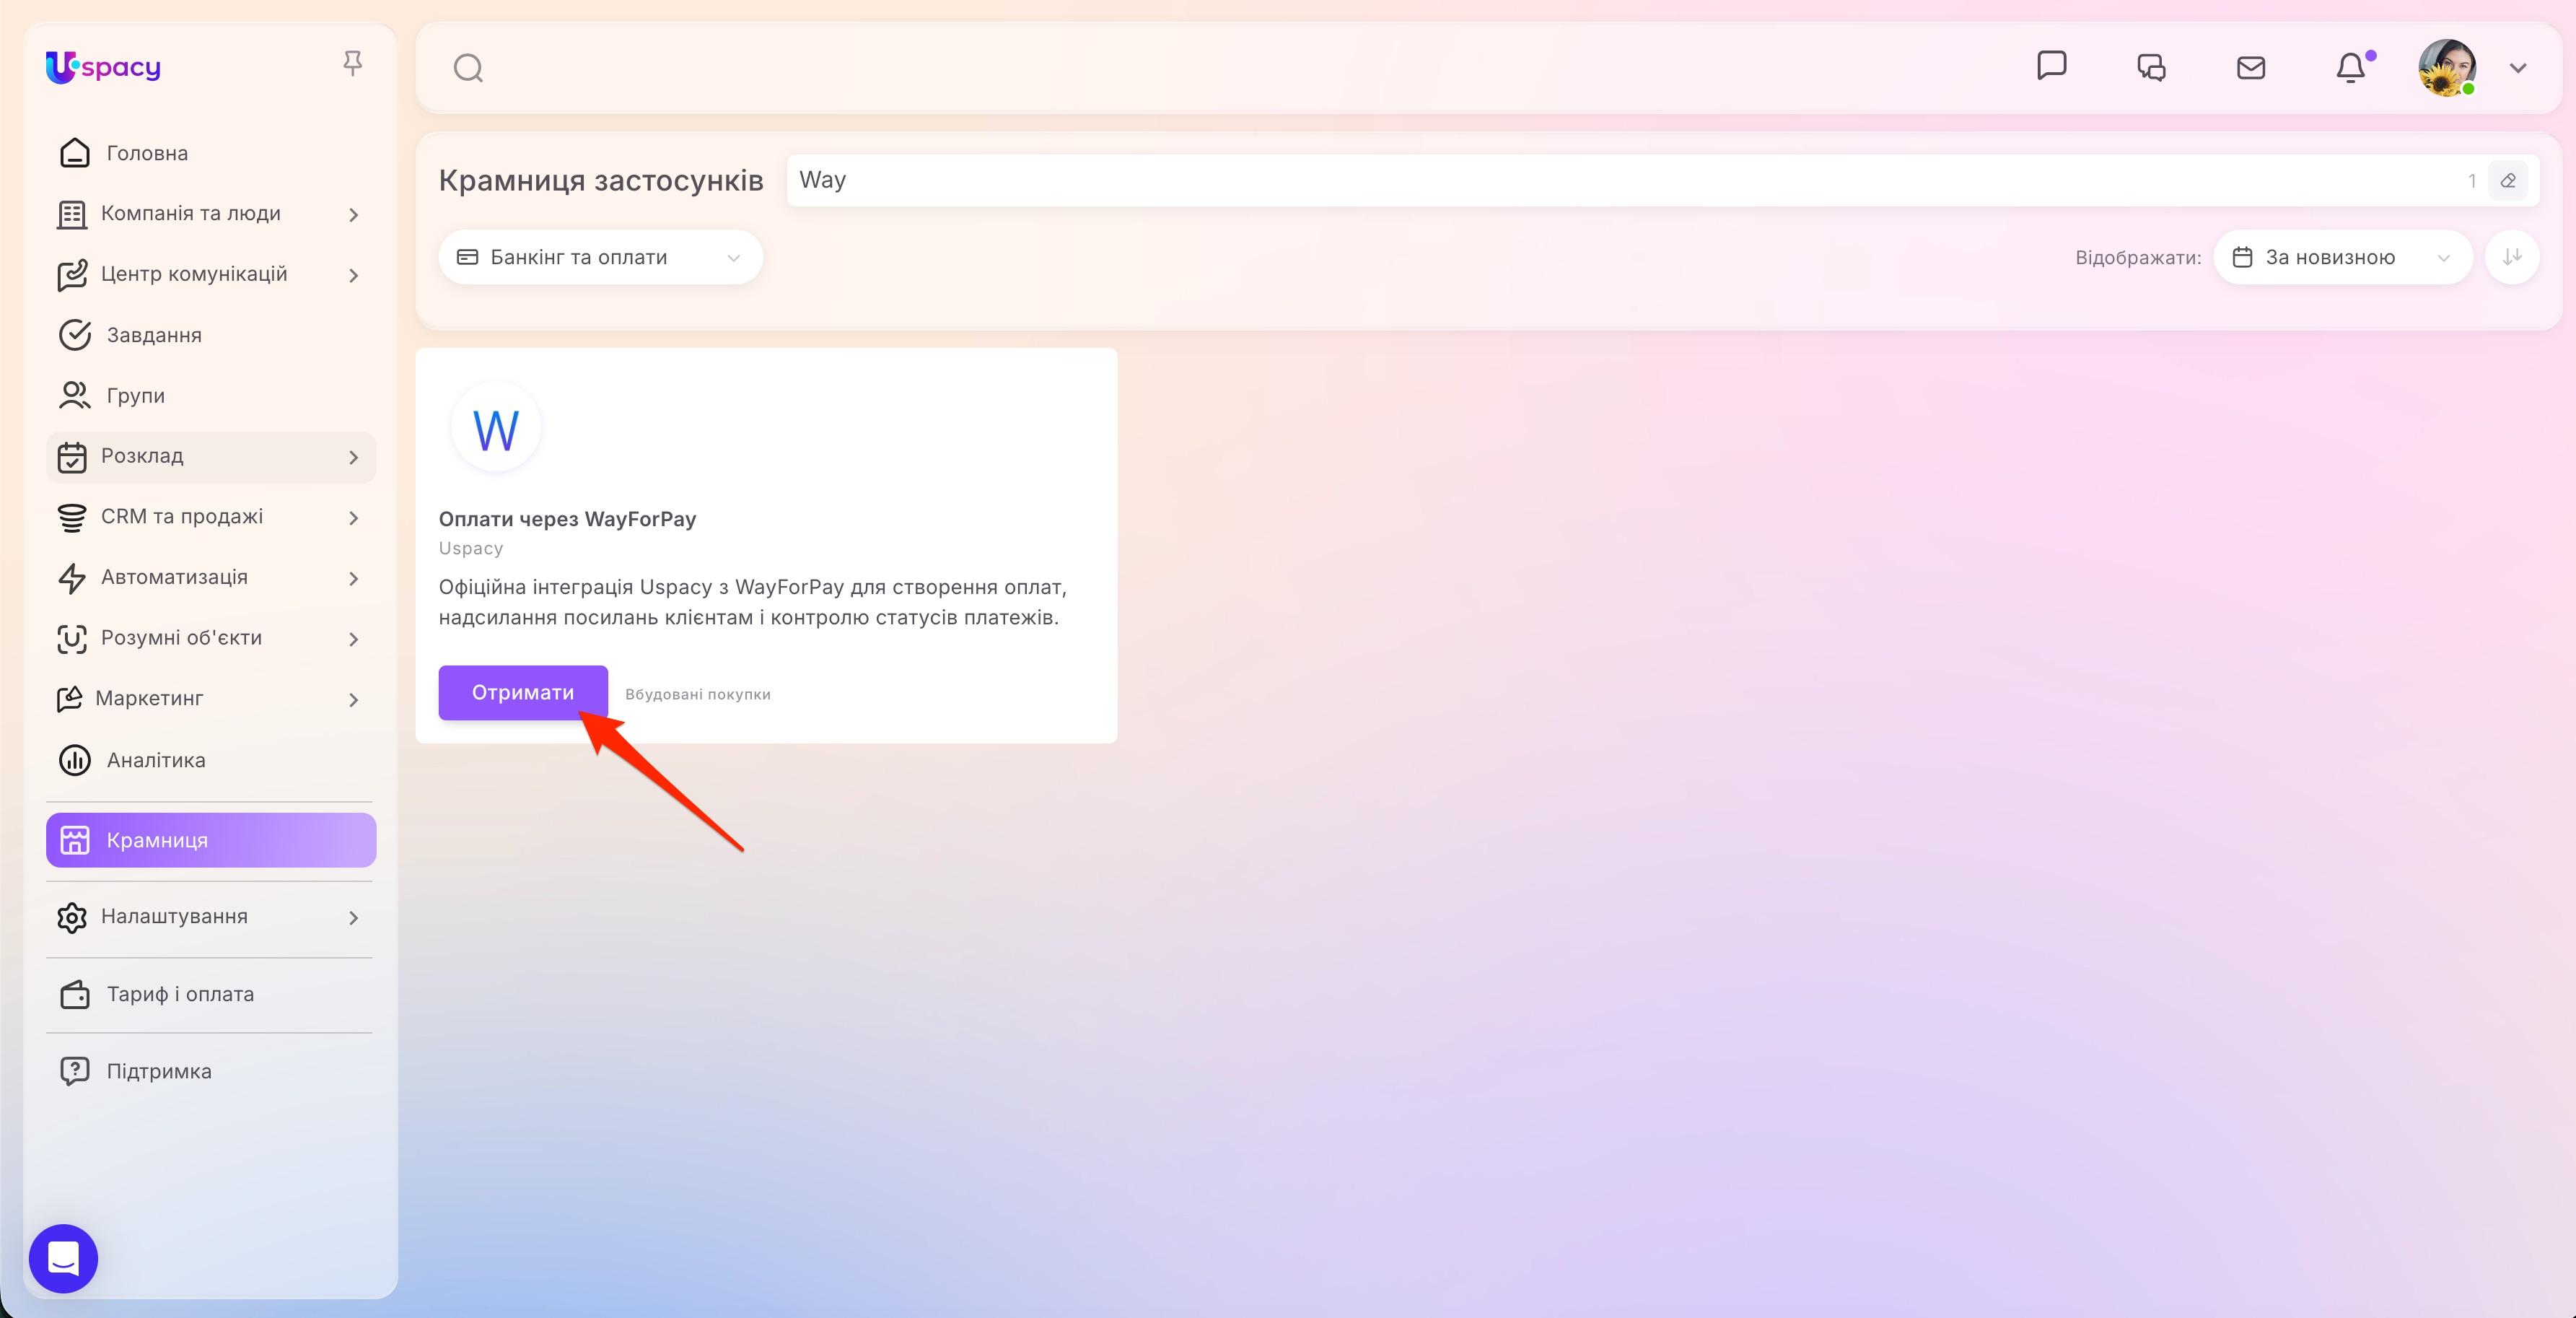Open Підтримка in sidebar
Screen dimensions: 2576x1318
[211, 1071]
